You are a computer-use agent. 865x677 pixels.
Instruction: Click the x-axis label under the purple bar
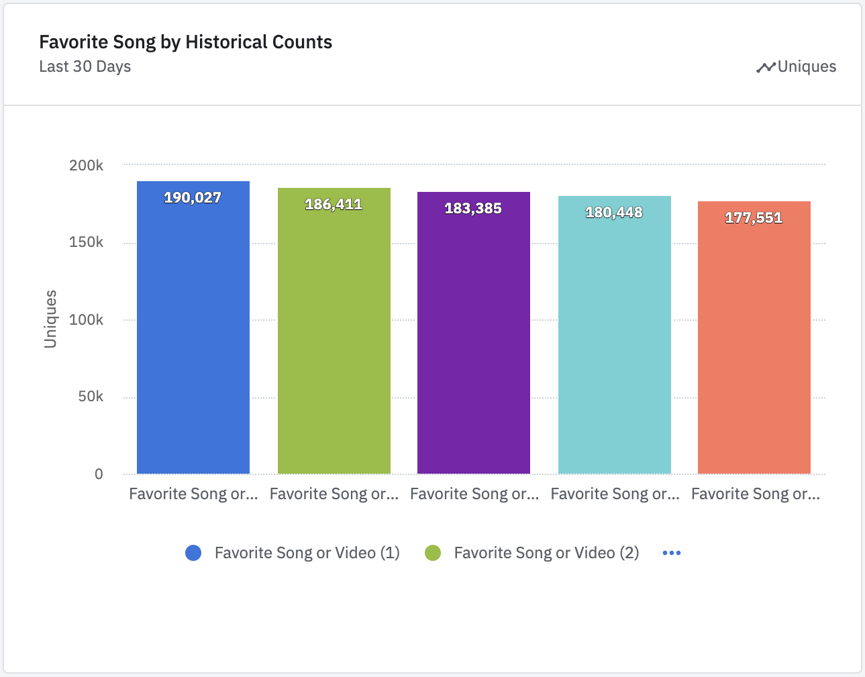[474, 494]
